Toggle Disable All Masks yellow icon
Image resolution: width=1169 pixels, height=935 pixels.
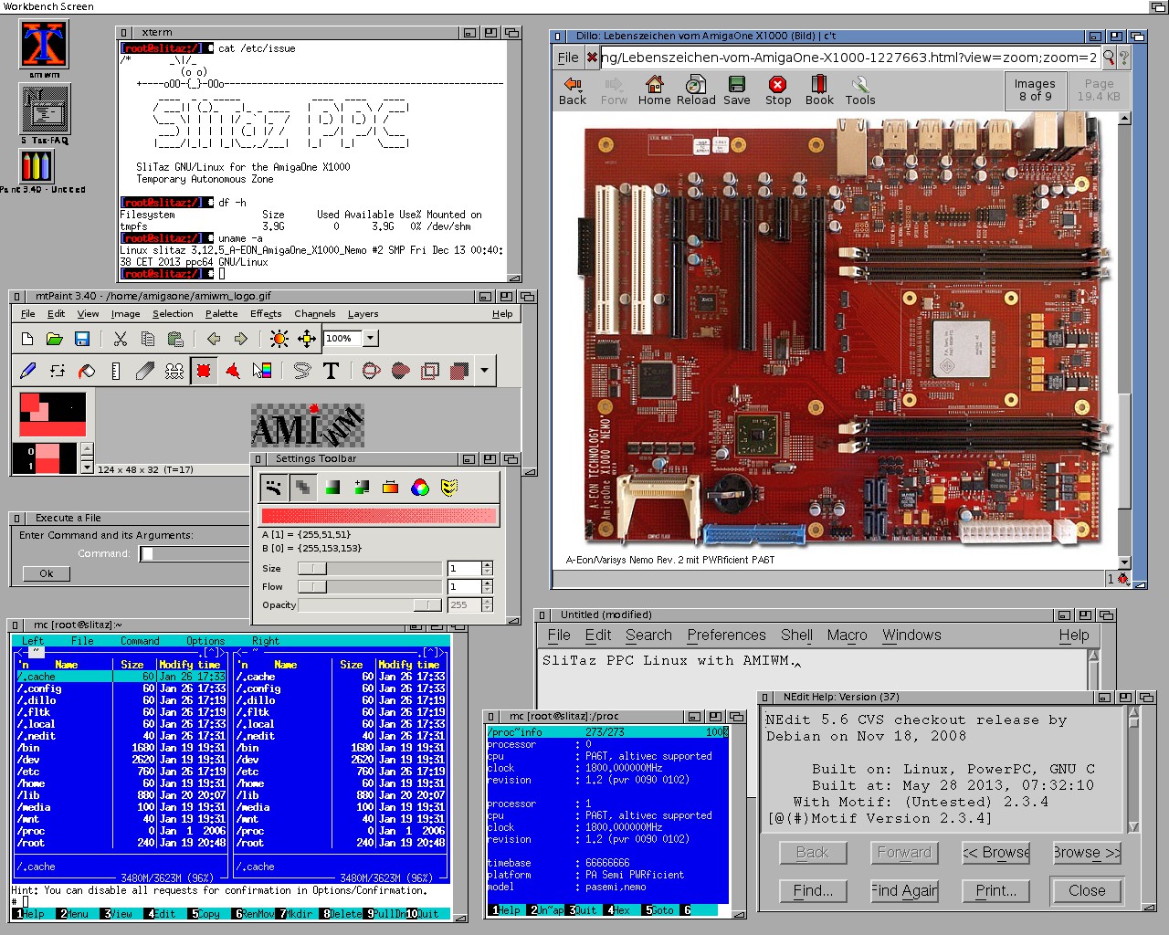point(449,488)
